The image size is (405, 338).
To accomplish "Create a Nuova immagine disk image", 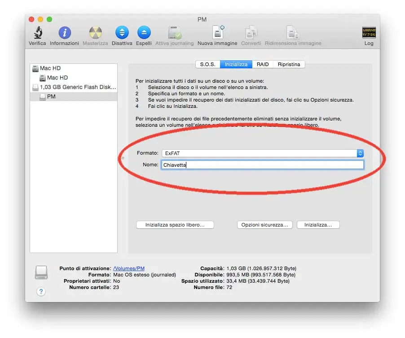I will 217,32.
